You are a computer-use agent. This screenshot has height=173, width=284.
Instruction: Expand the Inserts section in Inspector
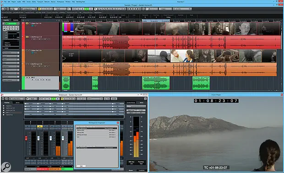11,59
